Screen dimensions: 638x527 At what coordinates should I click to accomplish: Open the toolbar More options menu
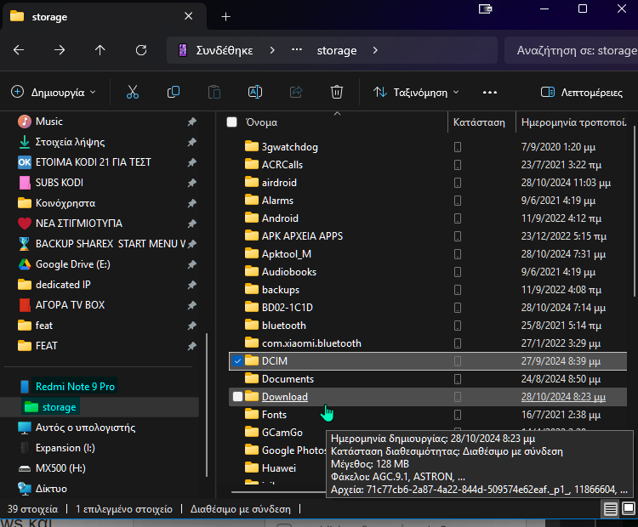click(490, 93)
